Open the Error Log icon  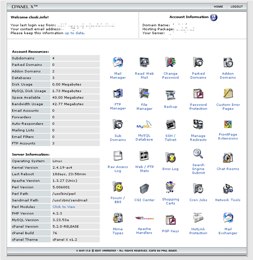[171, 157]
